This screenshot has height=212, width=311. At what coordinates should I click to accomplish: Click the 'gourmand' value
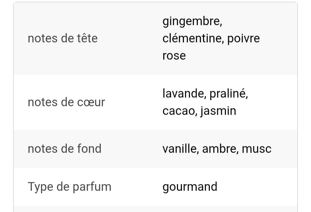190,187
